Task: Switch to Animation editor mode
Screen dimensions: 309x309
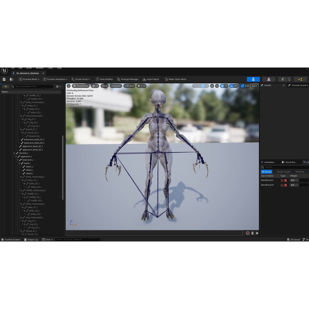Action: click(282, 79)
